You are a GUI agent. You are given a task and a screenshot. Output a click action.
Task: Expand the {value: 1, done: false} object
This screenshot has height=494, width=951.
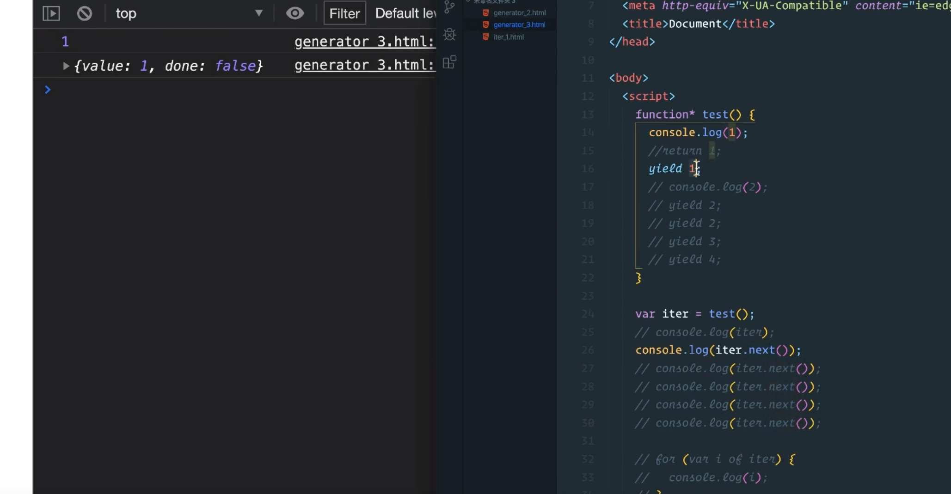(x=66, y=66)
